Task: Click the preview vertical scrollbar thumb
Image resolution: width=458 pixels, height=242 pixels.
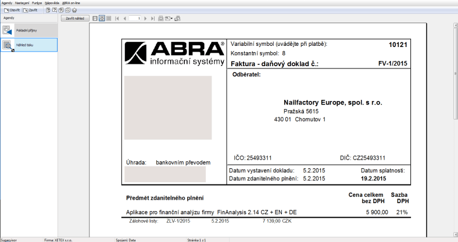Action: coord(455,74)
